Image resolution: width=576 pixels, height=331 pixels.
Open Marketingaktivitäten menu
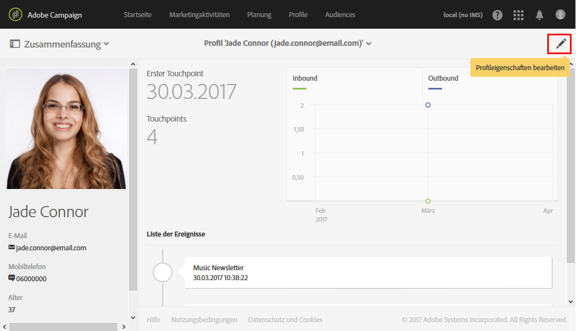tap(199, 15)
